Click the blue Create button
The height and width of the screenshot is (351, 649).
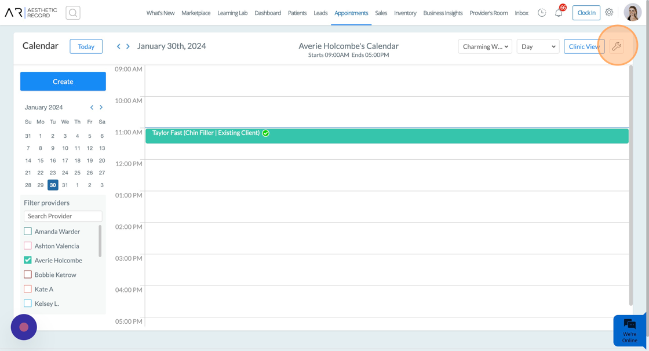[63, 82]
